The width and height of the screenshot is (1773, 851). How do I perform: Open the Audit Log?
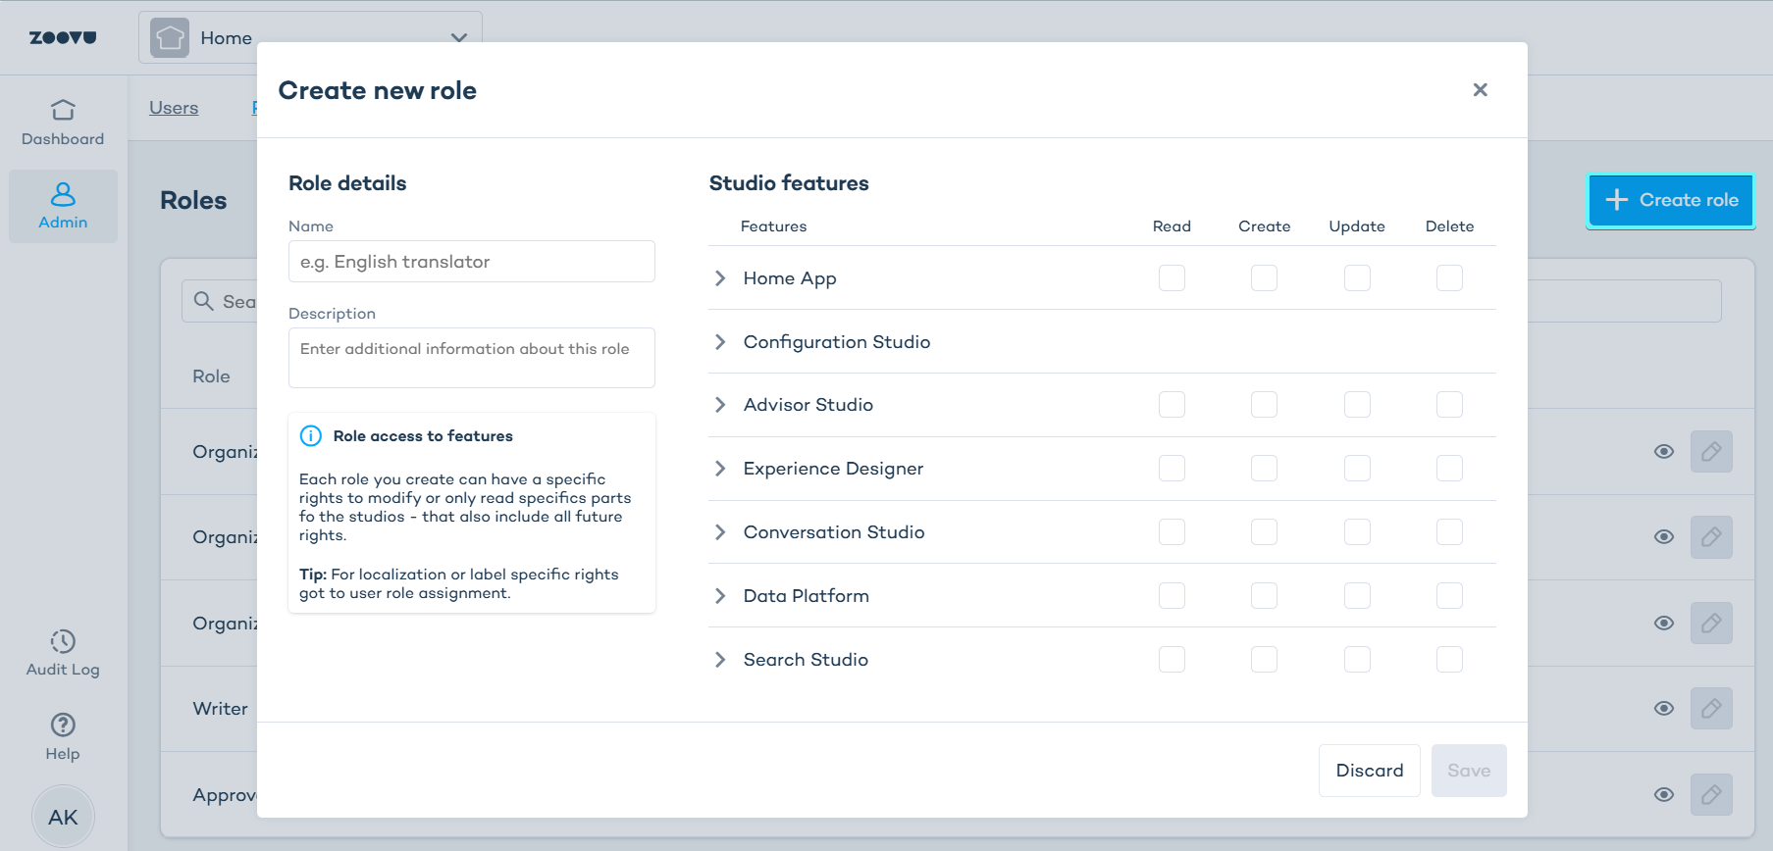point(63,653)
